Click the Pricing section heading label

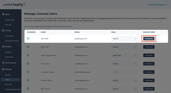(x=8, y=30)
